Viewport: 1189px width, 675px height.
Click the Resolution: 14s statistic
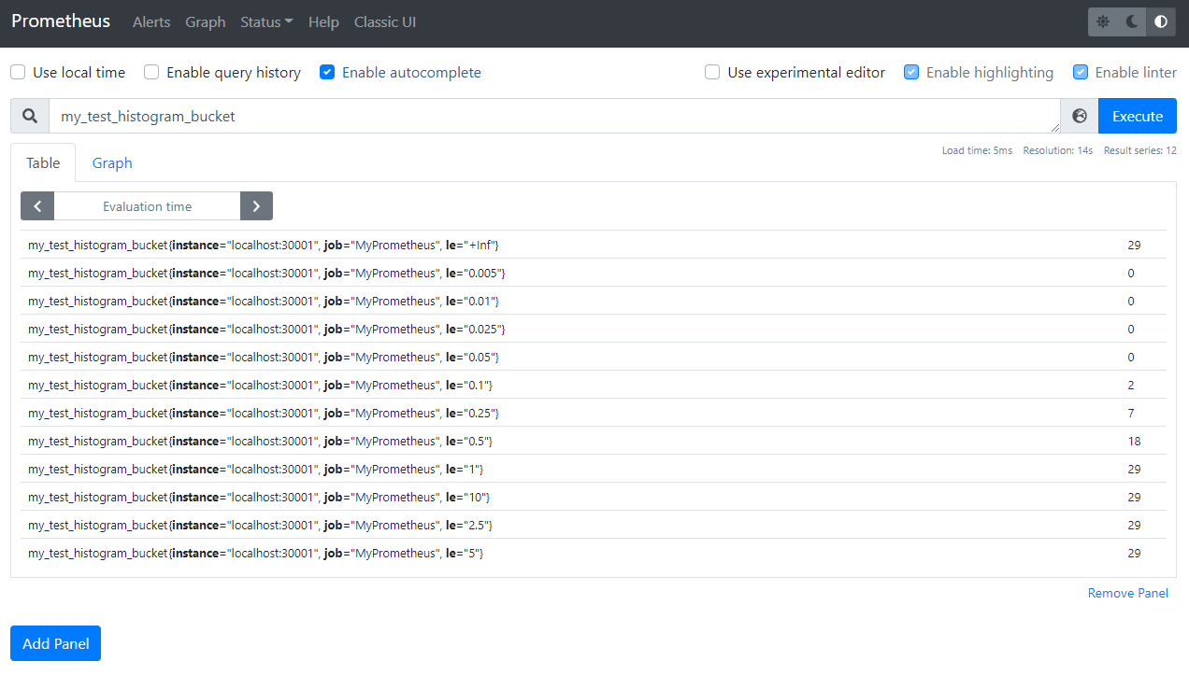[x=1057, y=150]
